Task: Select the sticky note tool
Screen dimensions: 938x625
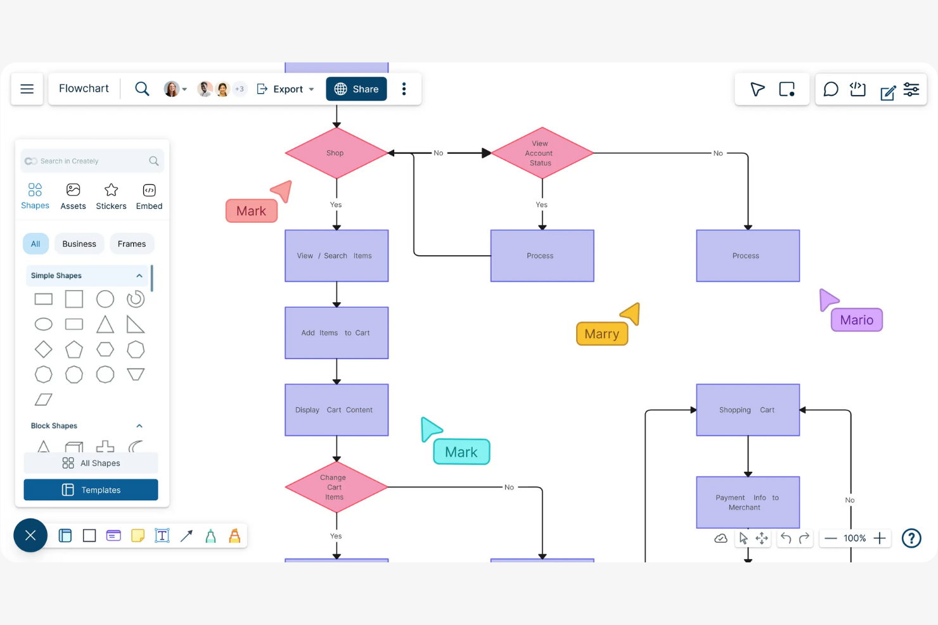Action: point(138,536)
